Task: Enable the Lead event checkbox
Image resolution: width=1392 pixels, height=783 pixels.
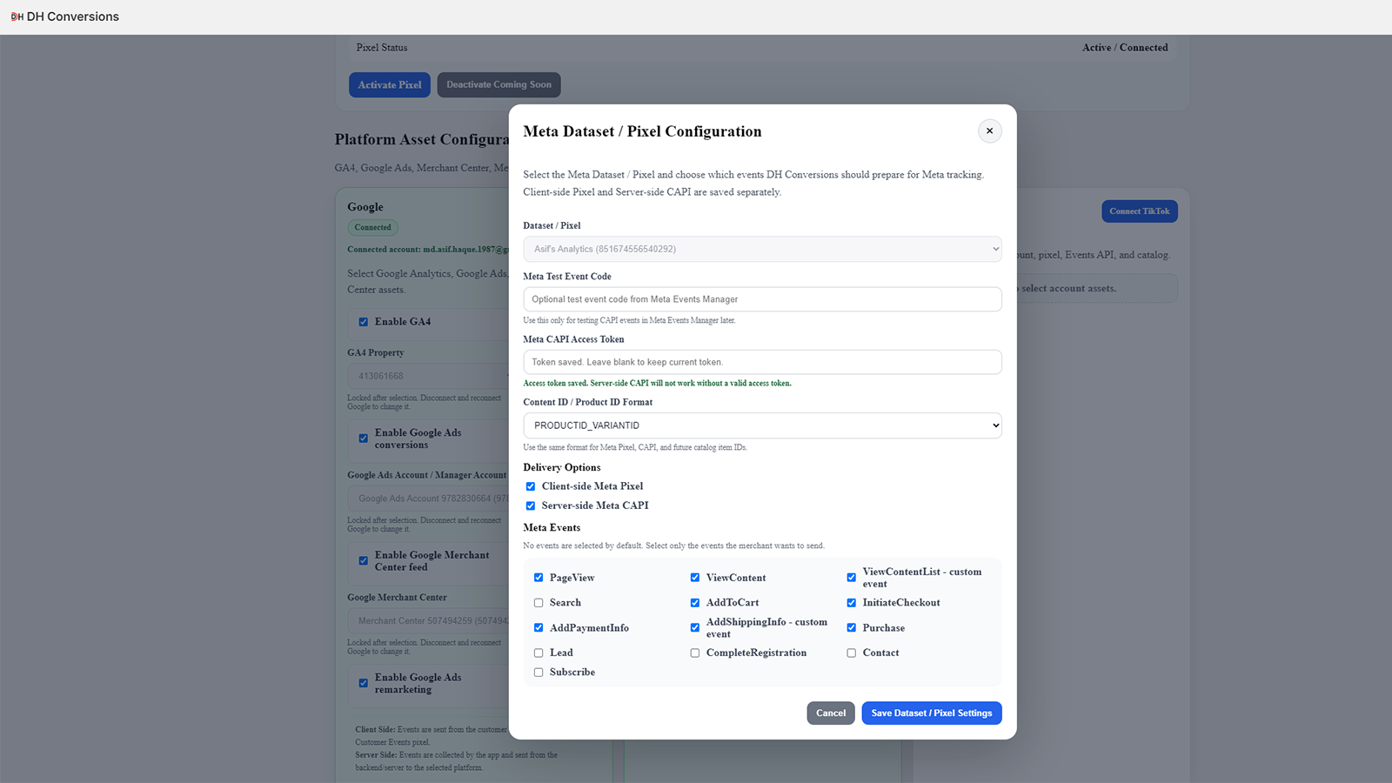Action: [x=539, y=652]
